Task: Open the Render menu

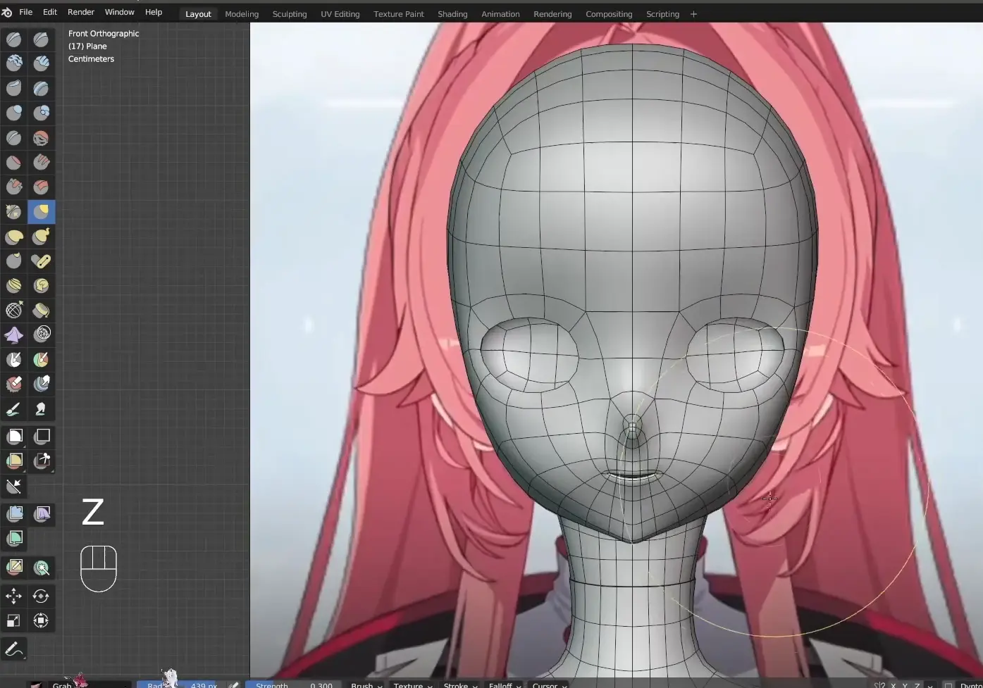Action: pyautogui.click(x=81, y=12)
